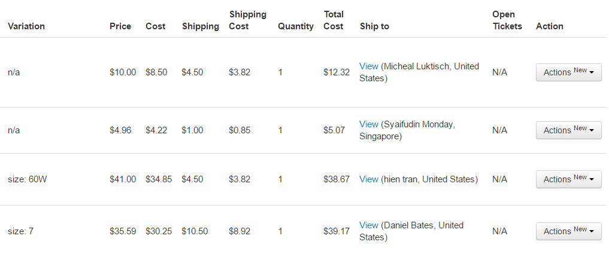This screenshot has width=609, height=257.
Task: View shipping address for Daniel Bates
Action: pyautogui.click(x=369, y=225)
